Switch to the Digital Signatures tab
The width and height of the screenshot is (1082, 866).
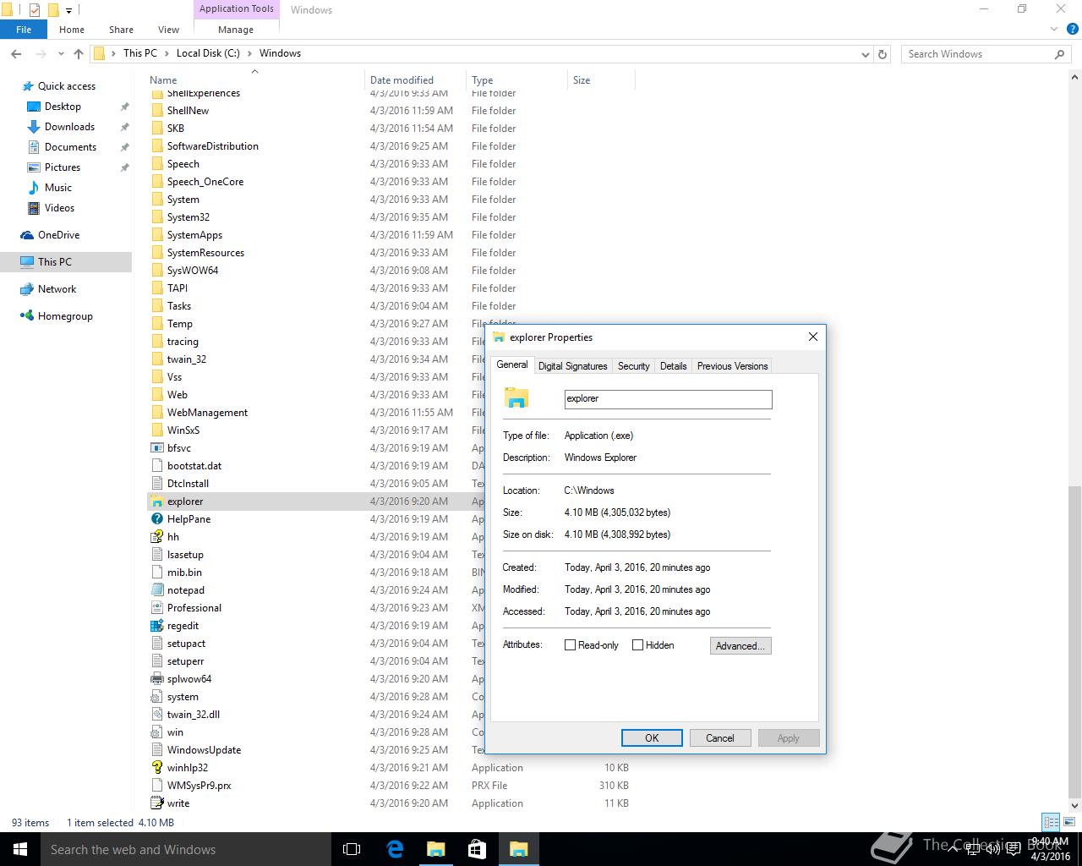pos(572,366)
